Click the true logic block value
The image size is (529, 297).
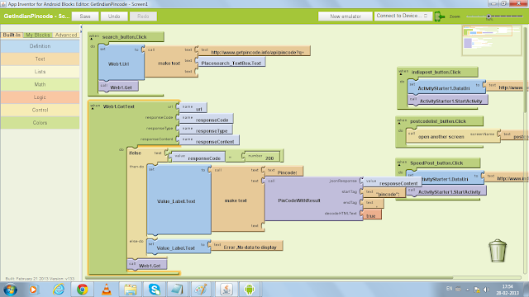pyautogui.click(x=371, y=215)
